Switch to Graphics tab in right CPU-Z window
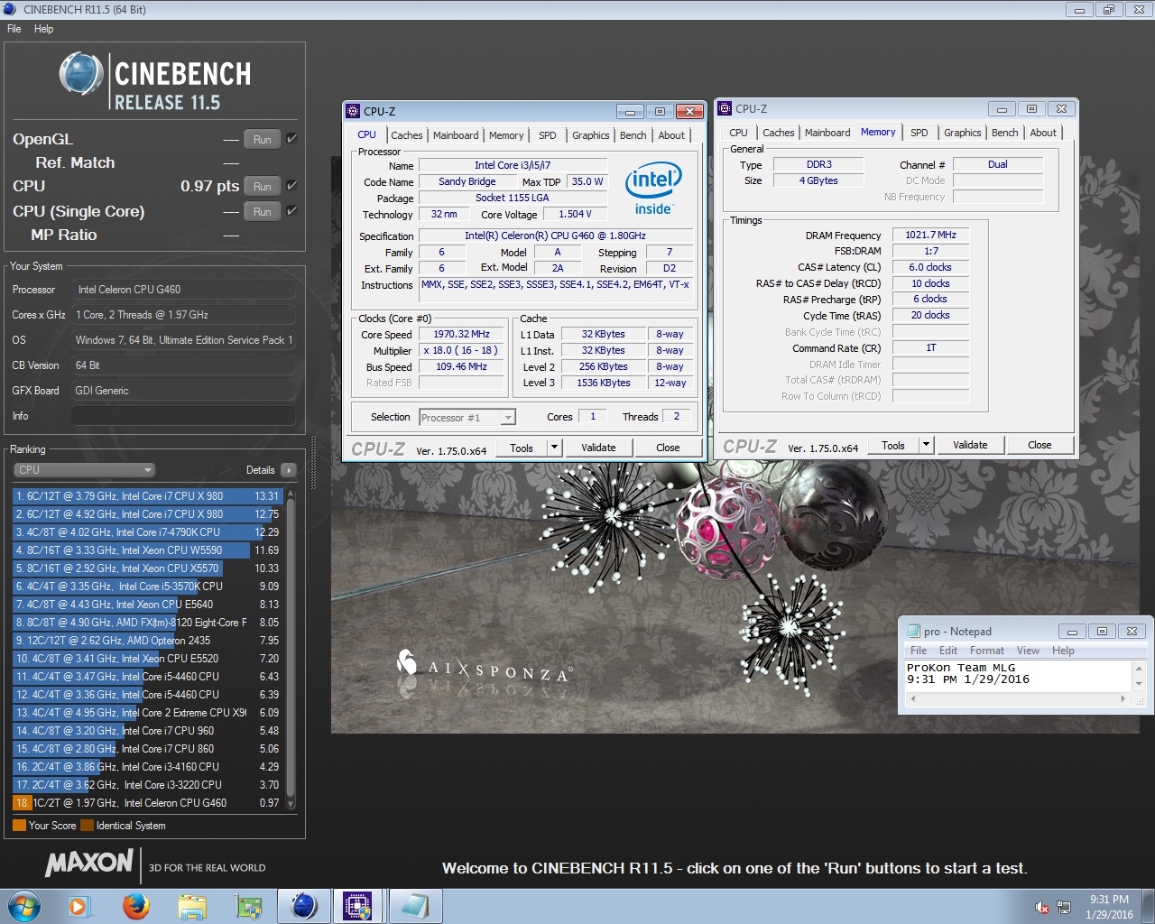Screen dimensions: 1155x924 pos(962,133)
